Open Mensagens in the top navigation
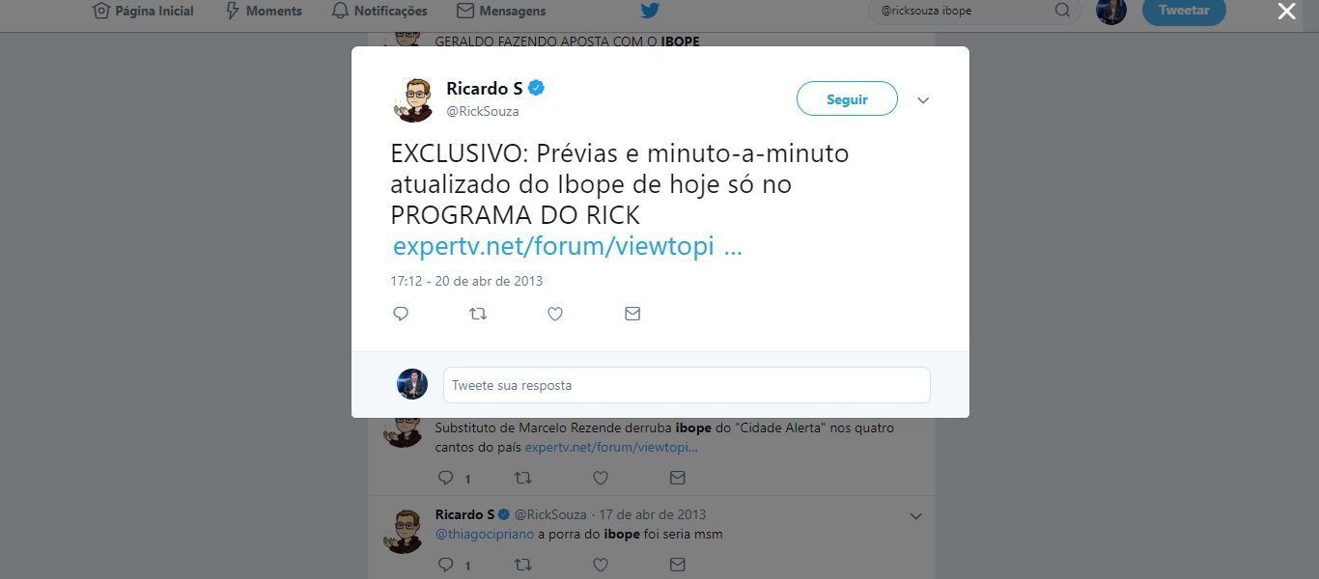This screenshot has height=579, width=1319. (501, 12)
